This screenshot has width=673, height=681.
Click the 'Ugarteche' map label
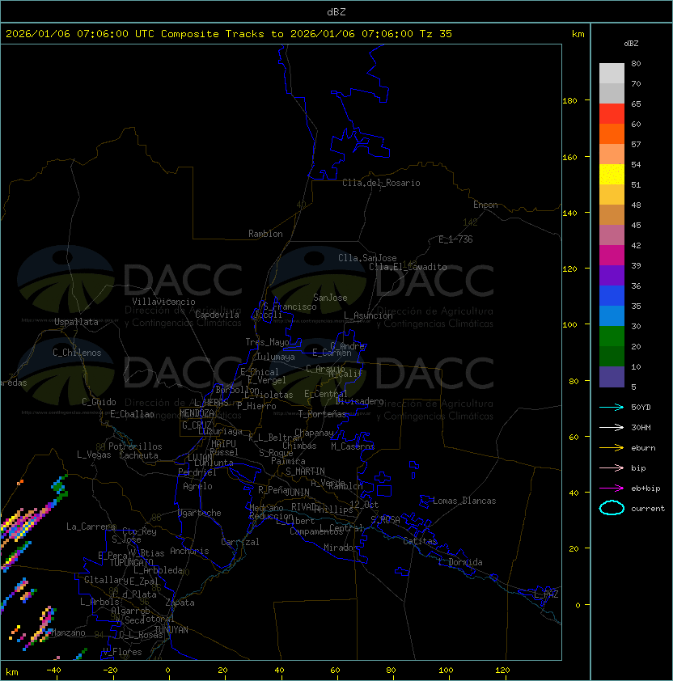click(x=200, y=513)
